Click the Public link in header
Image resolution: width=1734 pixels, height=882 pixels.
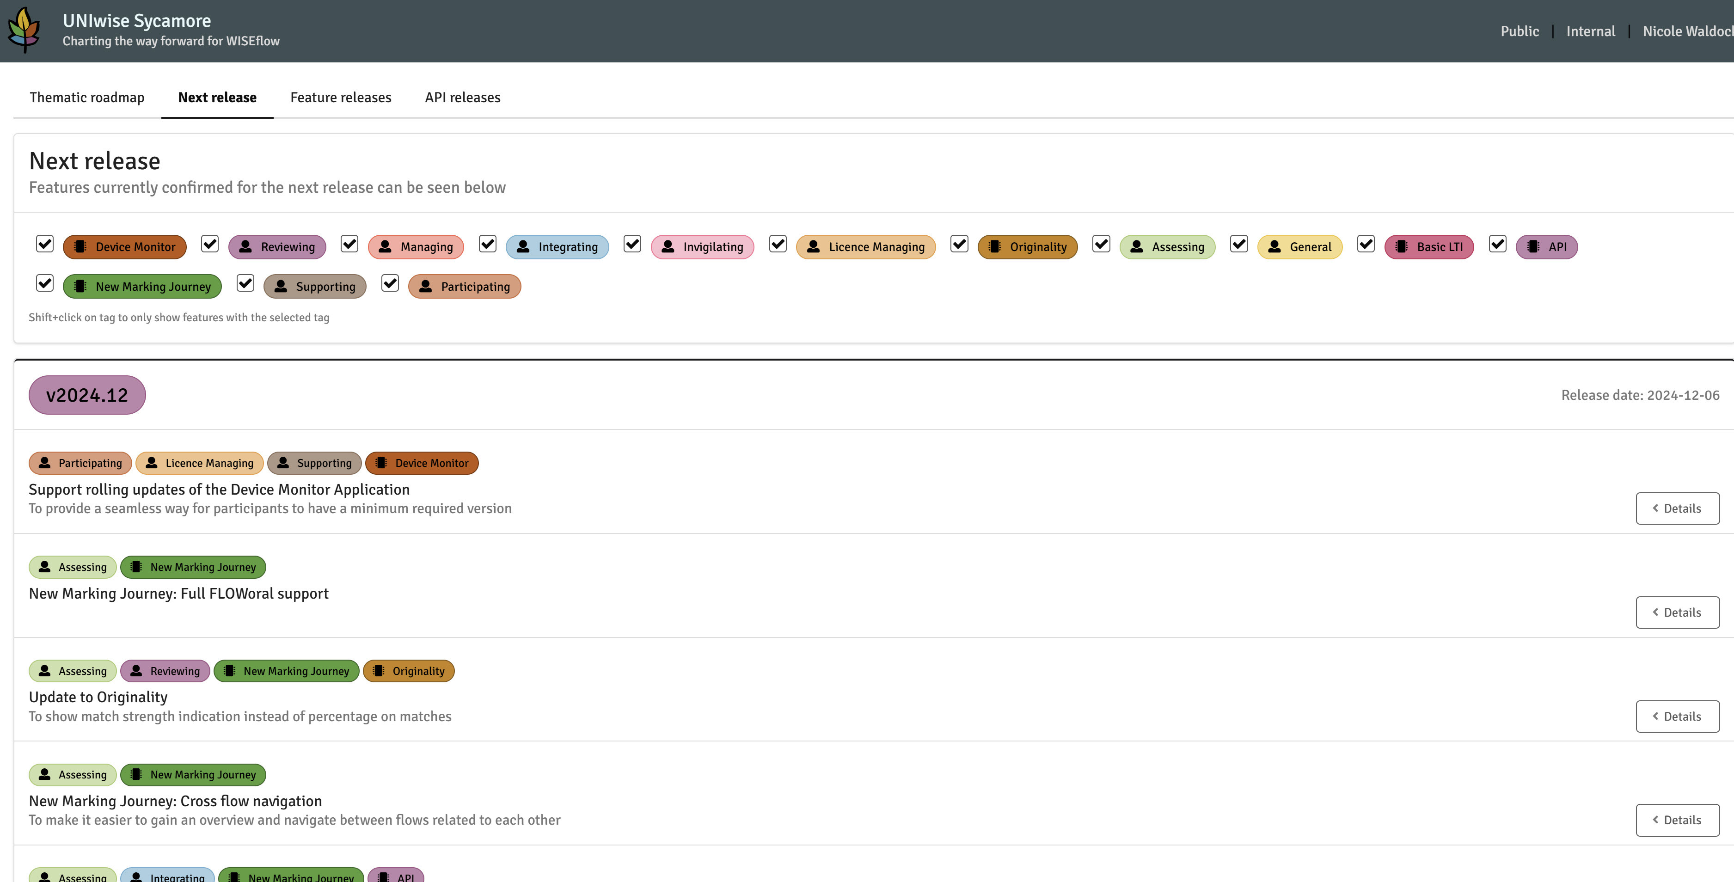coord(1519,31)
